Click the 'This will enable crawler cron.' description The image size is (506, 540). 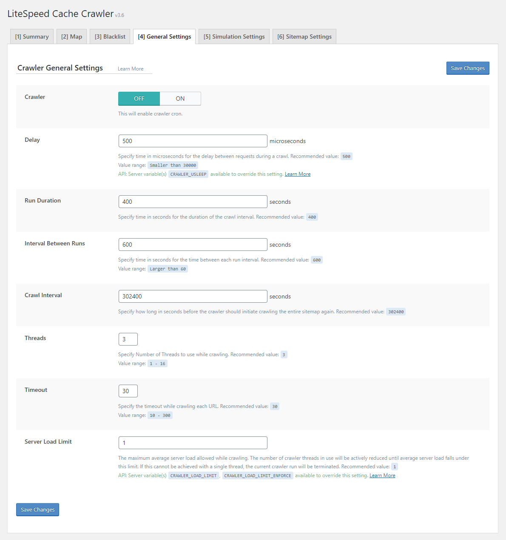[x=150, y=114]
